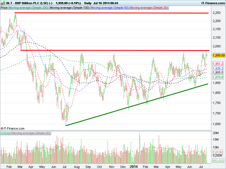Click the Oct label on time axis
Image resolution: width=226 pixels, height=169 pixels.
[x=99, y=167]
